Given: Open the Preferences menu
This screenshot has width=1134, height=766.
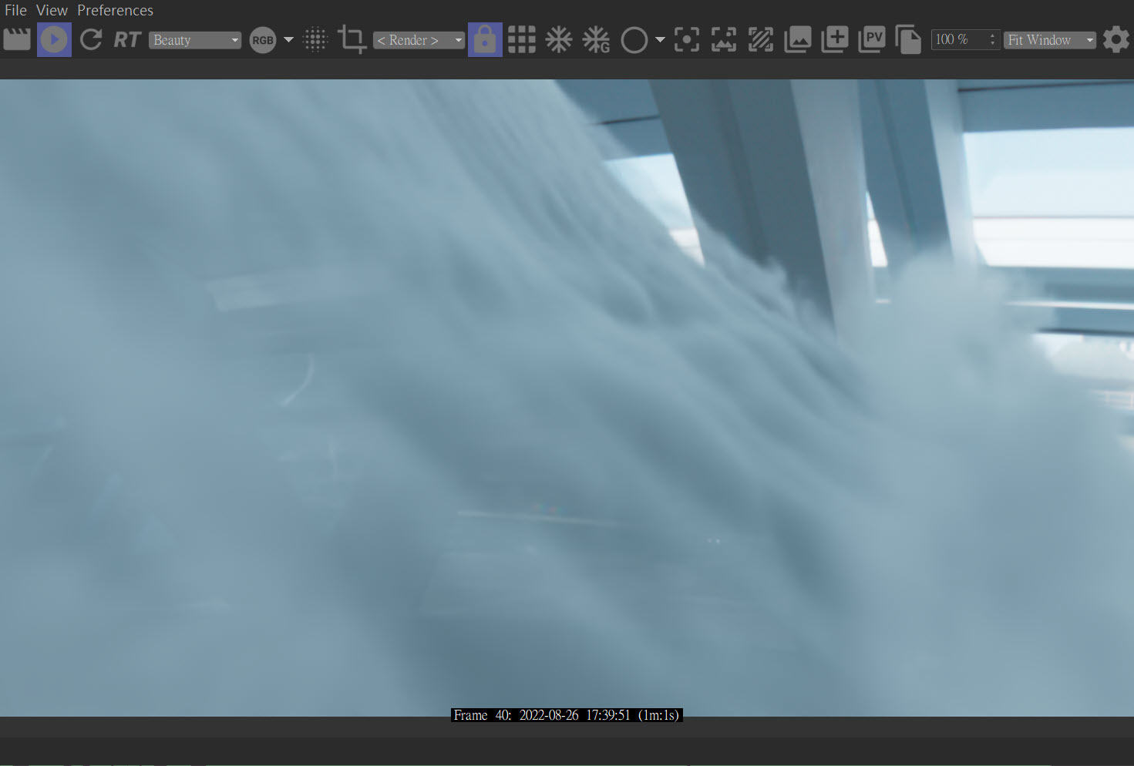Looking at the screenshot, I should [x=115, y=10].
